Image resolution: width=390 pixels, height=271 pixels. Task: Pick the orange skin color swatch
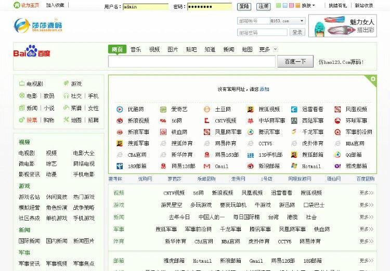click(x=298, y=6)
